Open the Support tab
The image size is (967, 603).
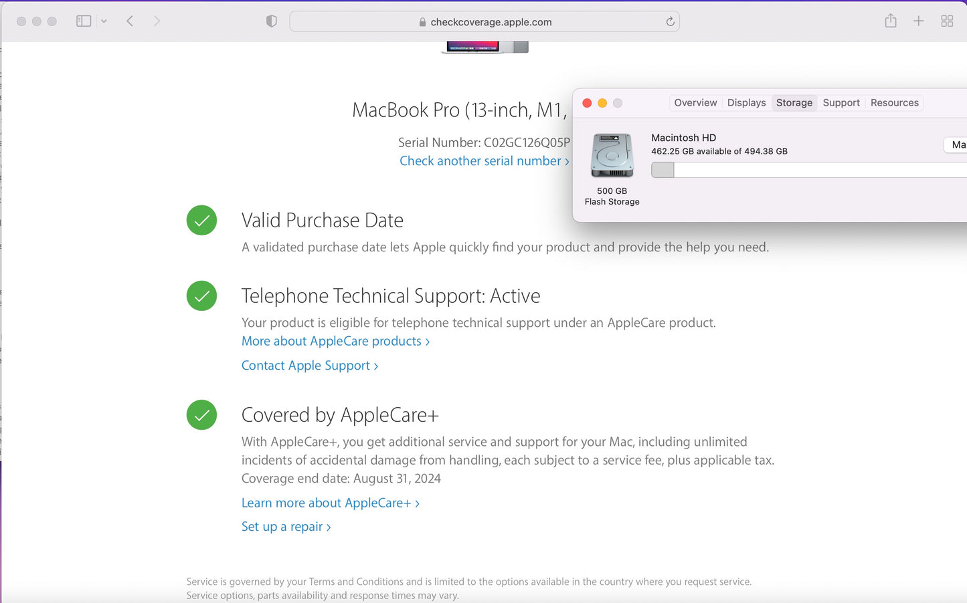[x=841, y=103]
